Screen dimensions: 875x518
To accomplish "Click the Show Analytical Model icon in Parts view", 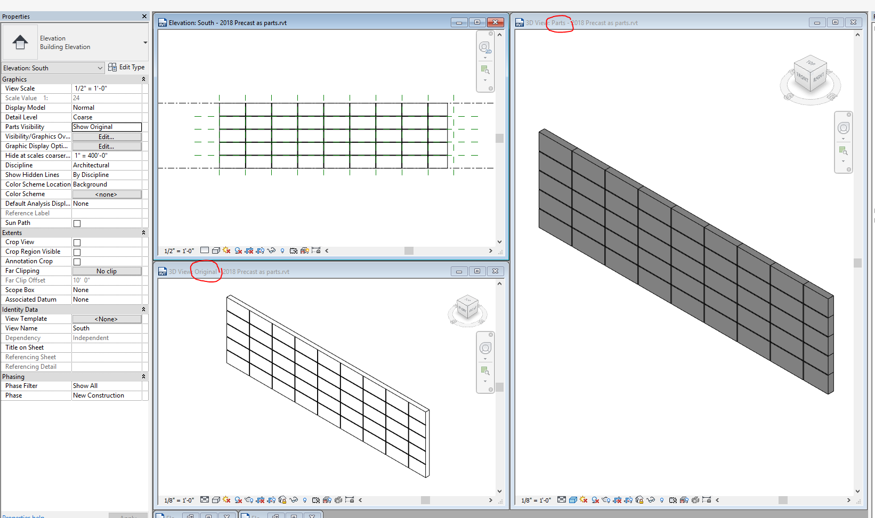I will [x=685, y=500].
